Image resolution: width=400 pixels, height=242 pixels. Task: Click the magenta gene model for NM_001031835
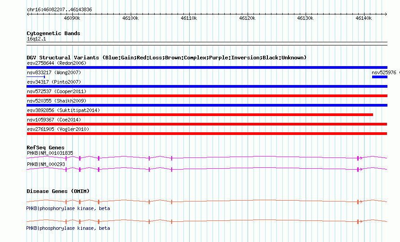coord(207,158)
